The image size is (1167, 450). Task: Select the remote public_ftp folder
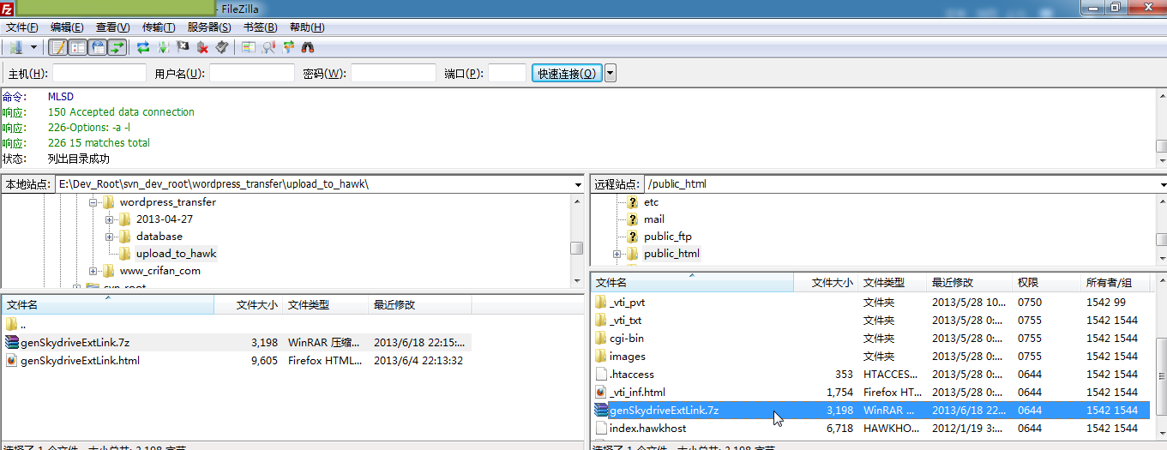(668, 237)
